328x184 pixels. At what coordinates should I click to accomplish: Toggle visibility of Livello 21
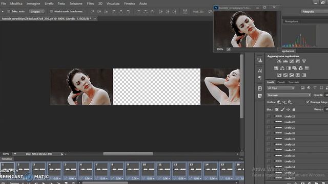coord(269,128)
